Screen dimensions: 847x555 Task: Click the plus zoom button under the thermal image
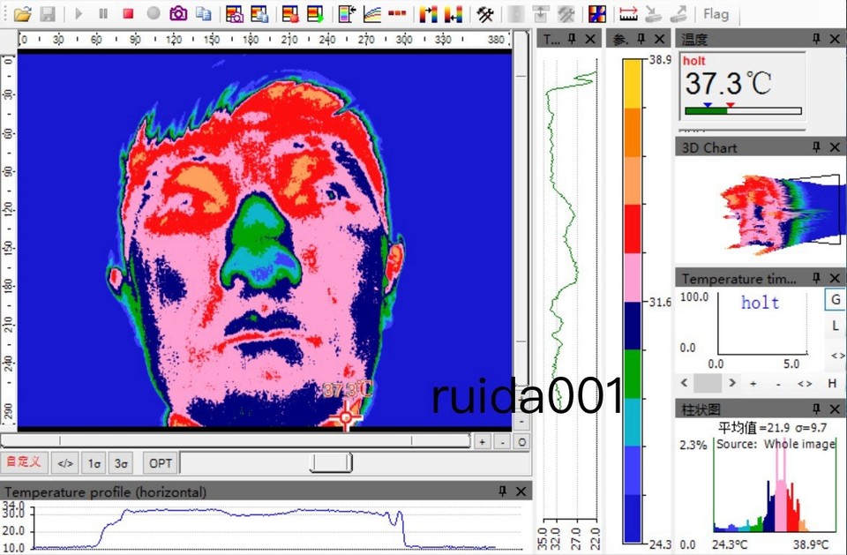click(x=482, y=442)
